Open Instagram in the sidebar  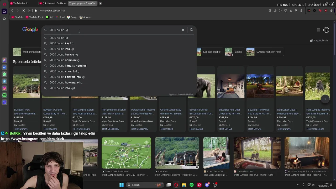[4, 88]
